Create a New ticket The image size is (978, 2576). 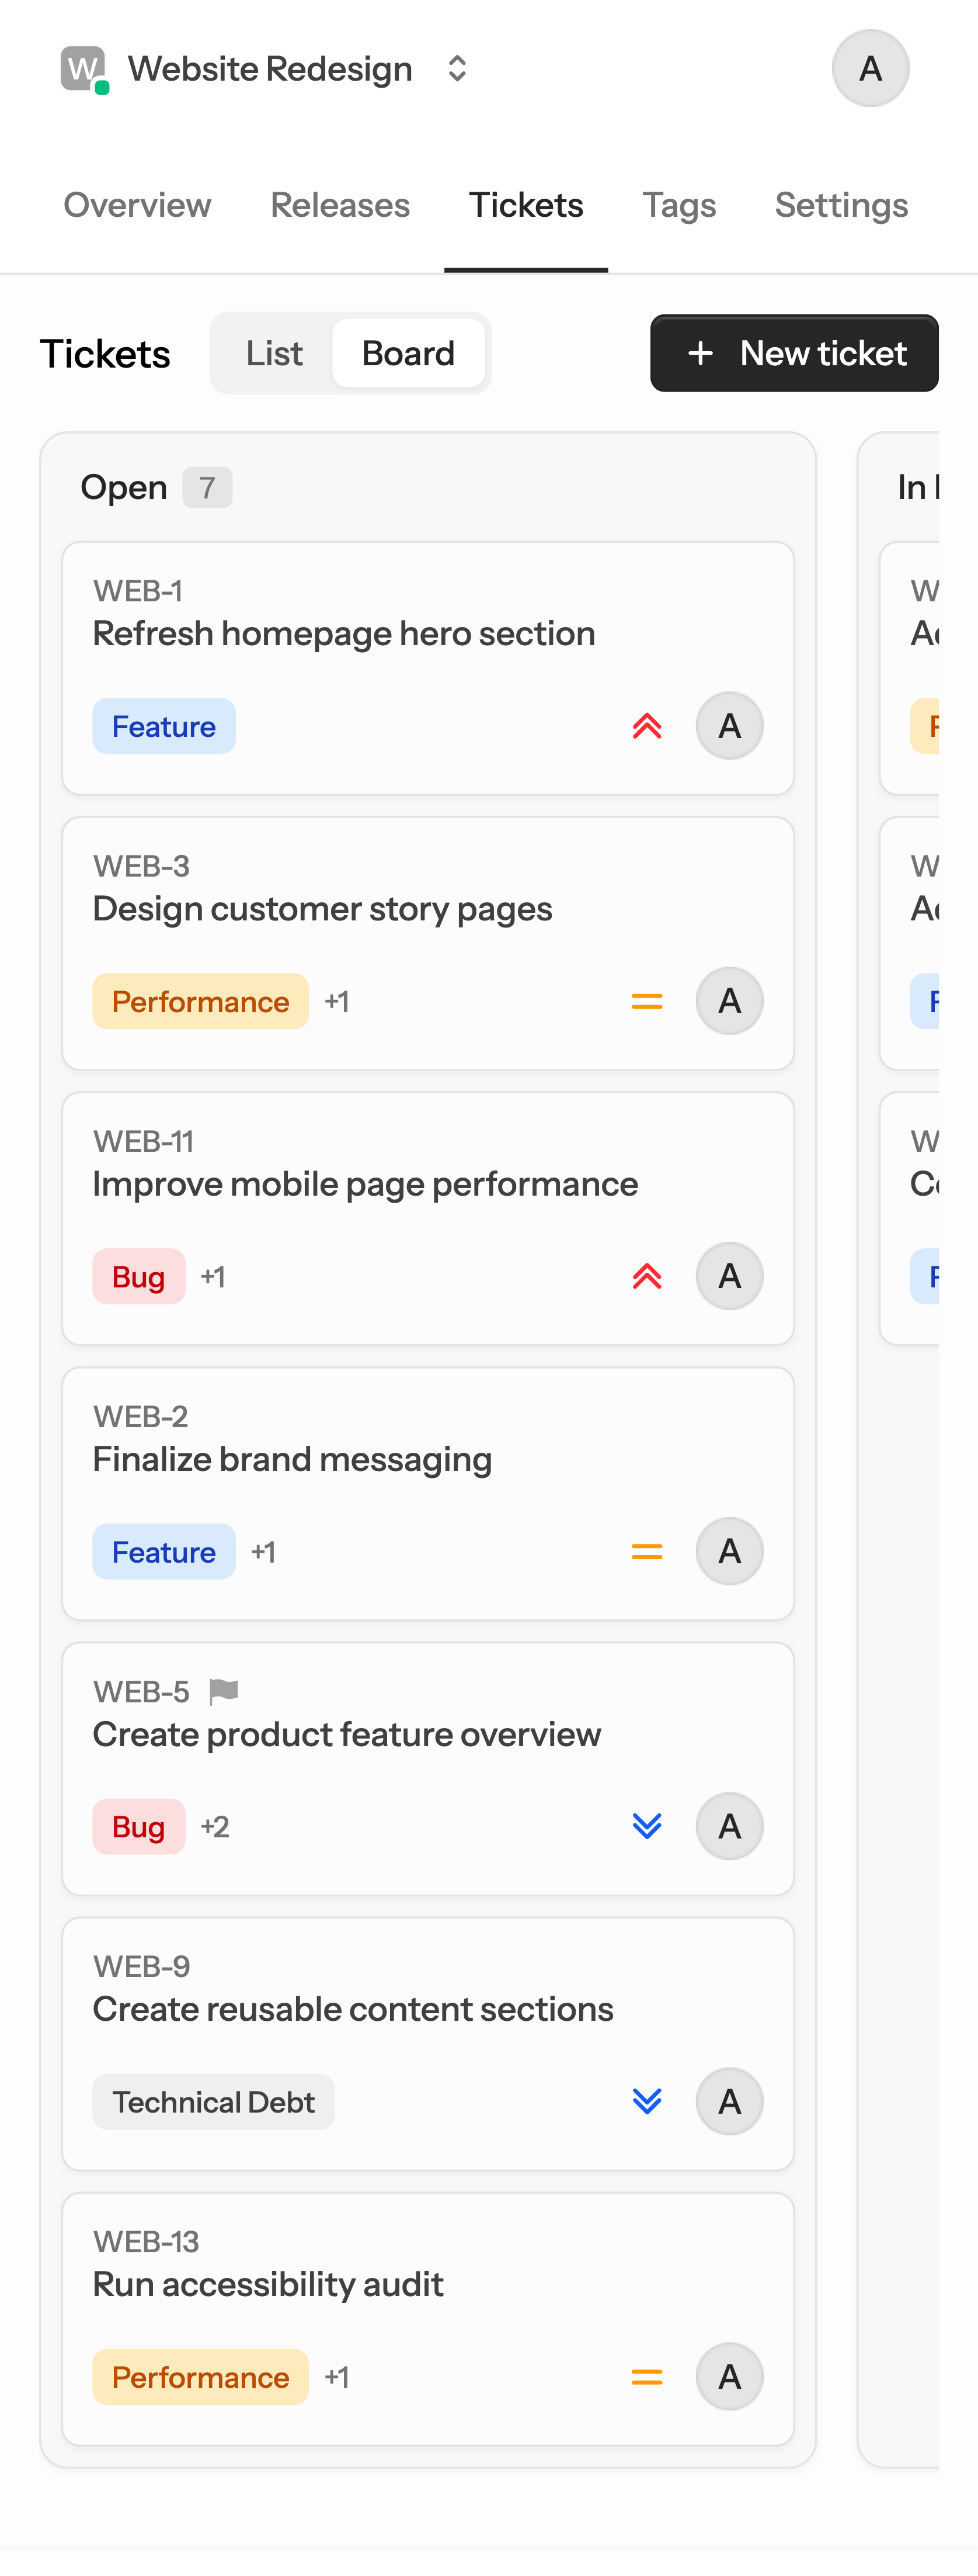794,353
